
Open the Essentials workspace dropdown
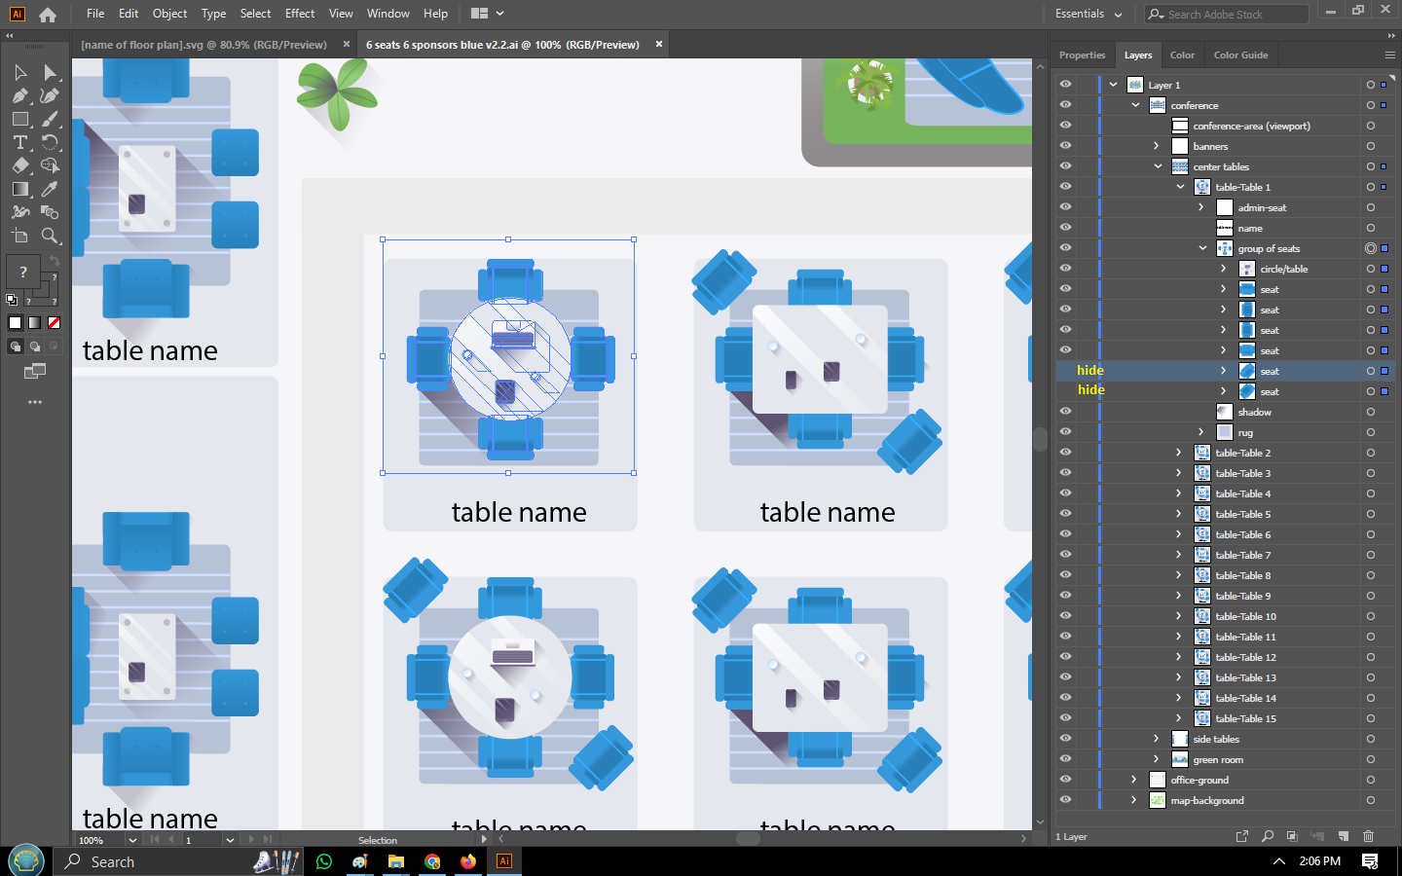(1088, 14)
